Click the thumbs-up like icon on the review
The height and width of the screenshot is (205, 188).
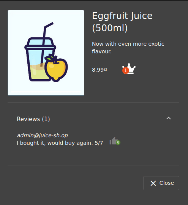click(x=114, y=141)
